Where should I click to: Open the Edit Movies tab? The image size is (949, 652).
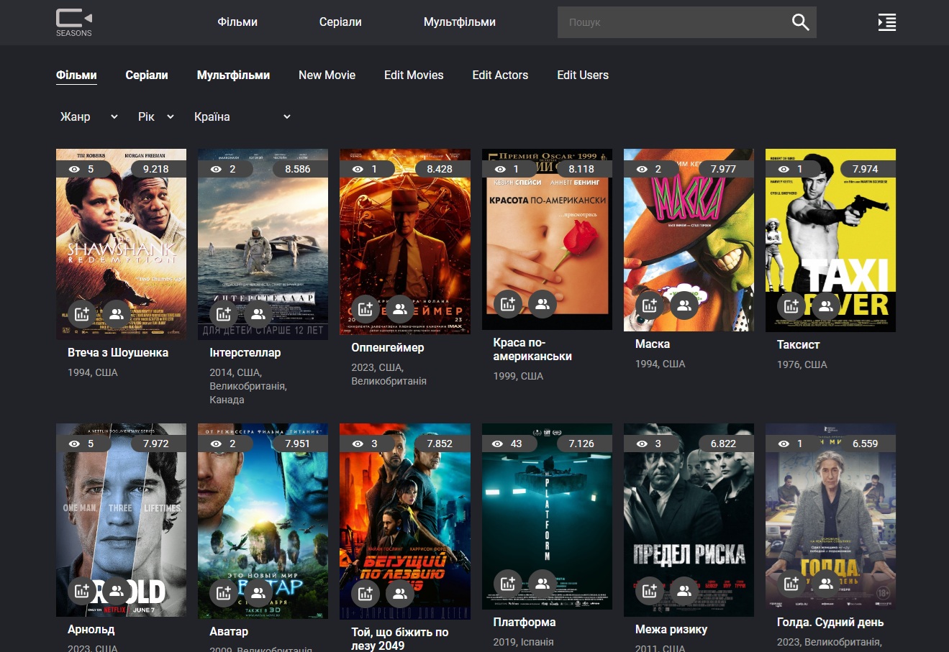pyautogui.click(x=414, y=75)
